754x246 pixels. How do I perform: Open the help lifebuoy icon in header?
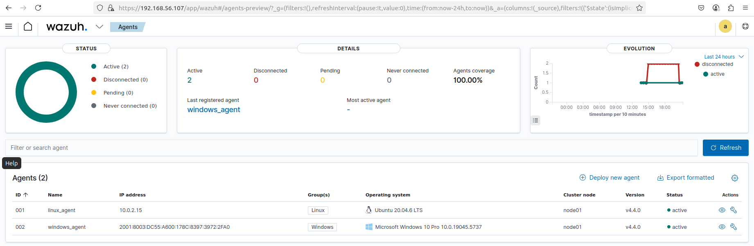click(x=745, y=27)
